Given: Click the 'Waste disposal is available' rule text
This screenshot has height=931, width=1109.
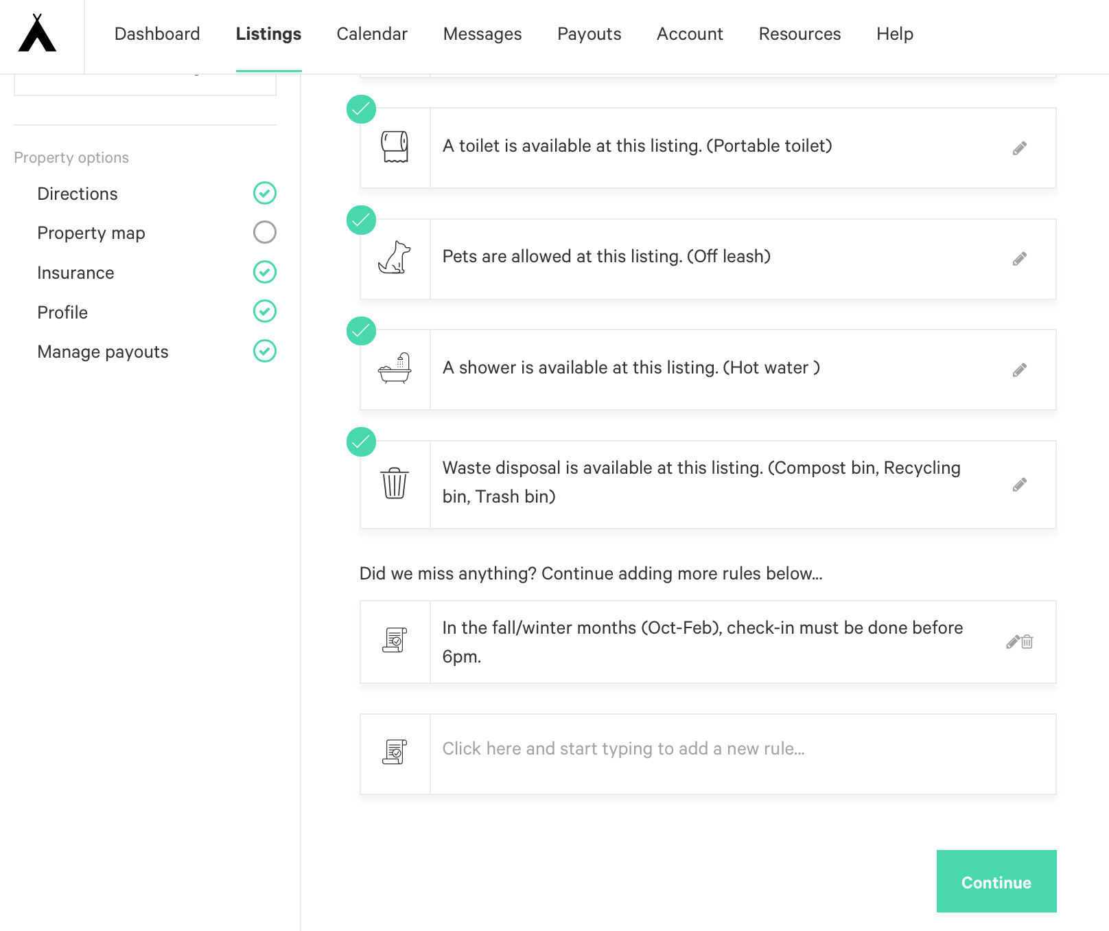Looking at the screenshot, I should click(701, 482).
